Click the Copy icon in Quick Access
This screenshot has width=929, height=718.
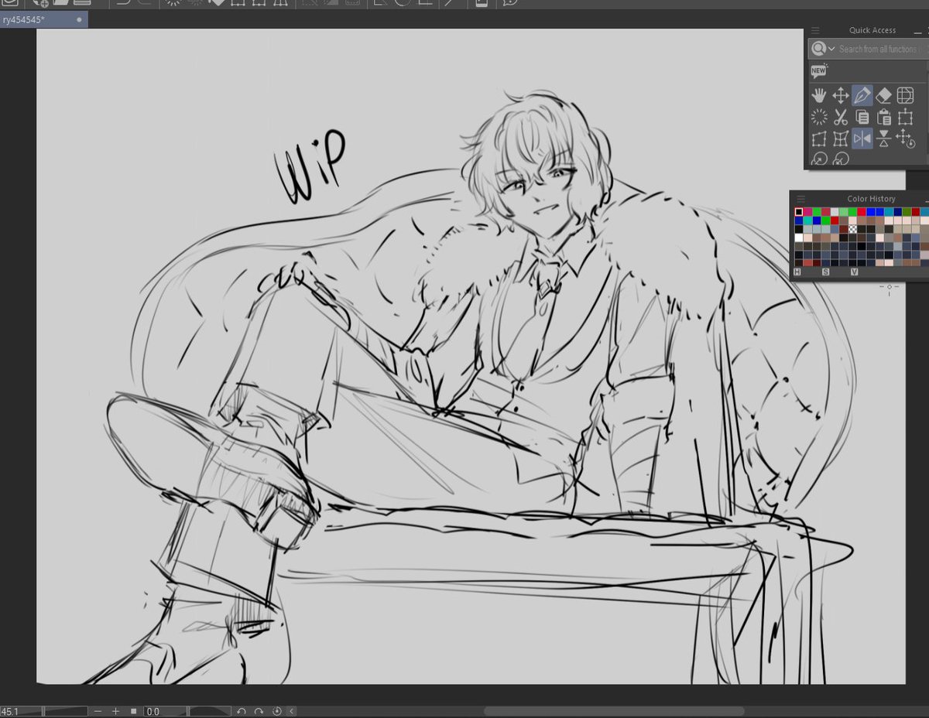tap(862, 118)
